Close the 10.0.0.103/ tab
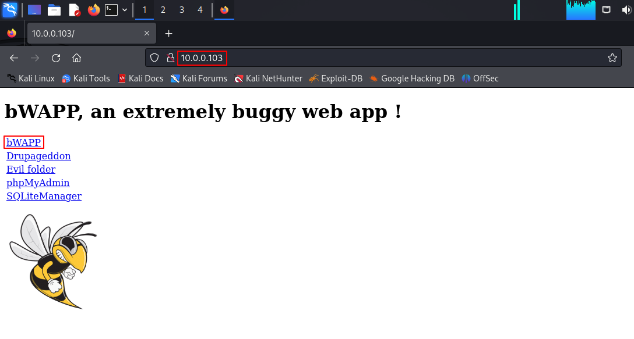The height and width of the screenshot is (339, 634). [x=147, y=33]
